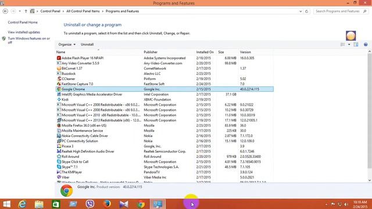
Task: Sort by the Version column header
Action: click(x=256, y=52)
